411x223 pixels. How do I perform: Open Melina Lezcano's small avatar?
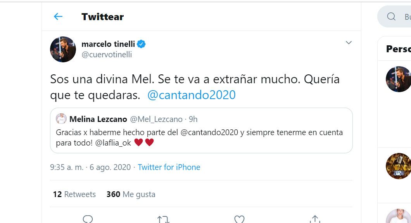click(61, 119)
